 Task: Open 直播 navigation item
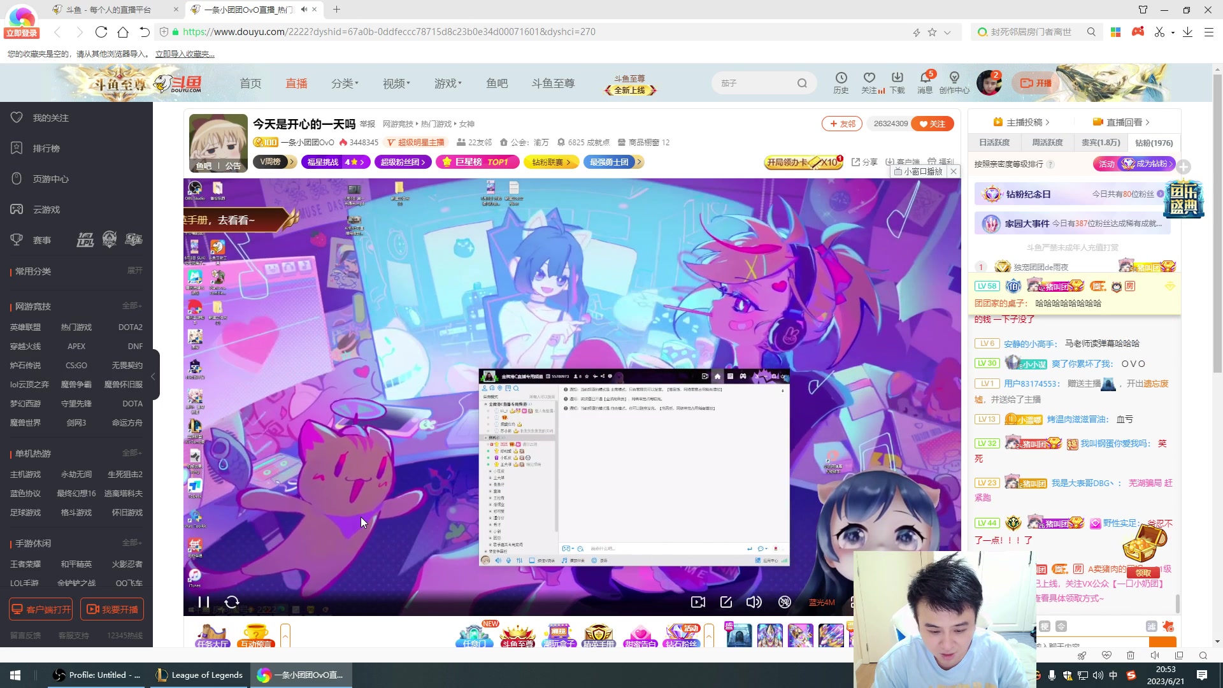click(x=296, y=83)
